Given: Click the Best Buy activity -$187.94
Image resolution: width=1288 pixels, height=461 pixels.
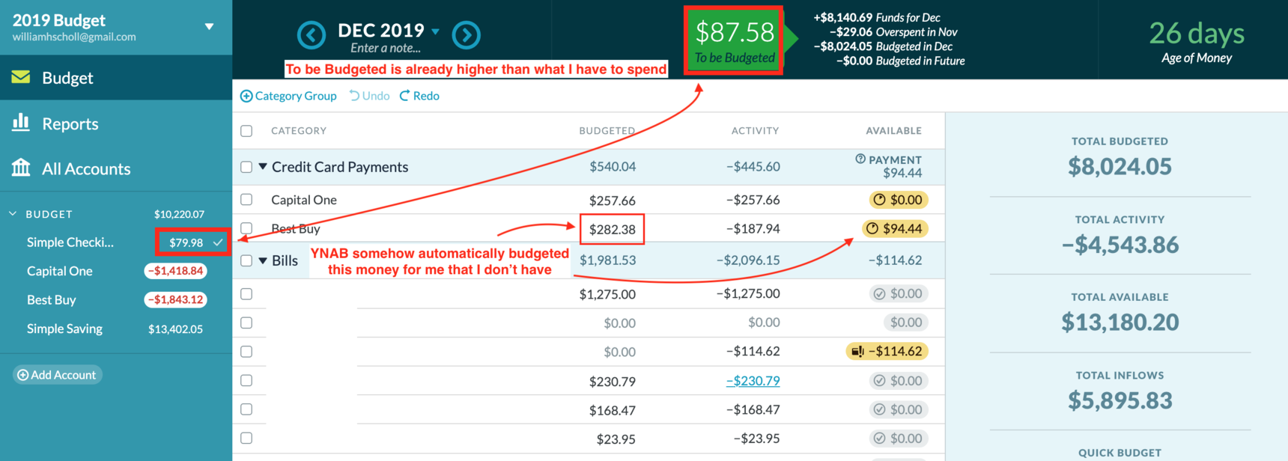Looking at the screenshot, I should click(x=753, y=229).
